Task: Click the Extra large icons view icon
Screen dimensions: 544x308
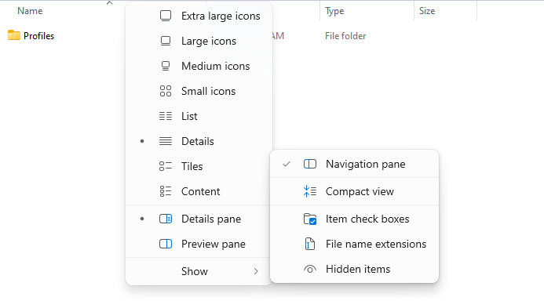Action: pos(166,16)
